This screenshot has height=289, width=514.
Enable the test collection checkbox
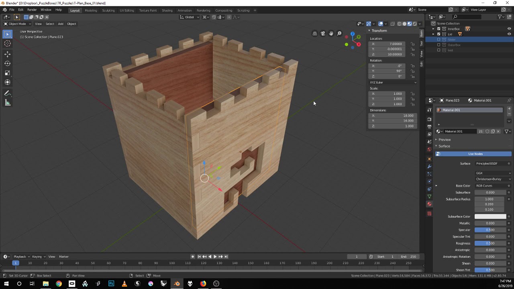[x=439, y=50]
